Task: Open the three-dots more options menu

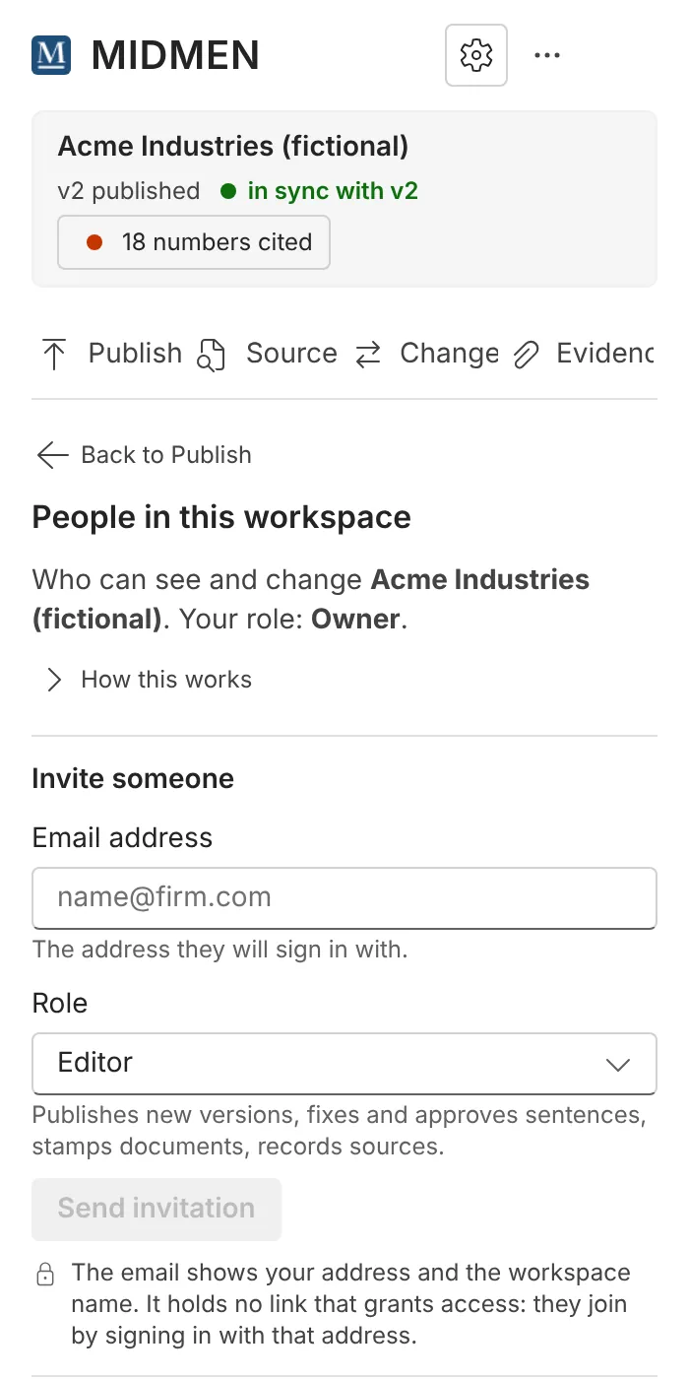Action: pyautogui.click(x=547, y=55)
